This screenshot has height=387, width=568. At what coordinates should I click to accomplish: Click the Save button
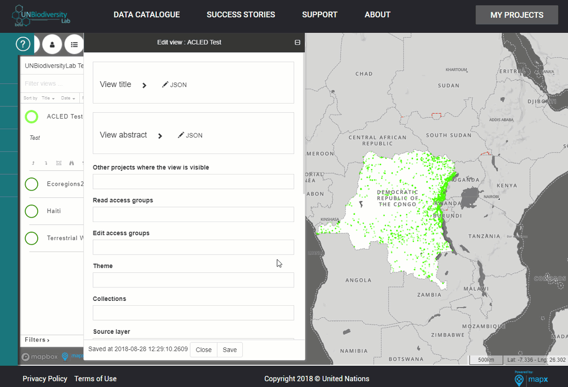pyautogui.click(x=230, y=350)
